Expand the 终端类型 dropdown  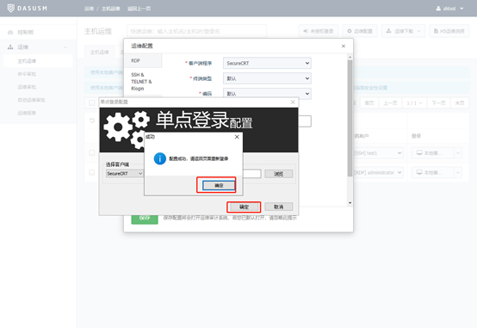[267, 78]
